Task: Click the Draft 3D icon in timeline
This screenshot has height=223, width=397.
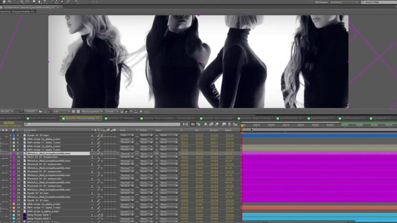Action: click(199, 124)
